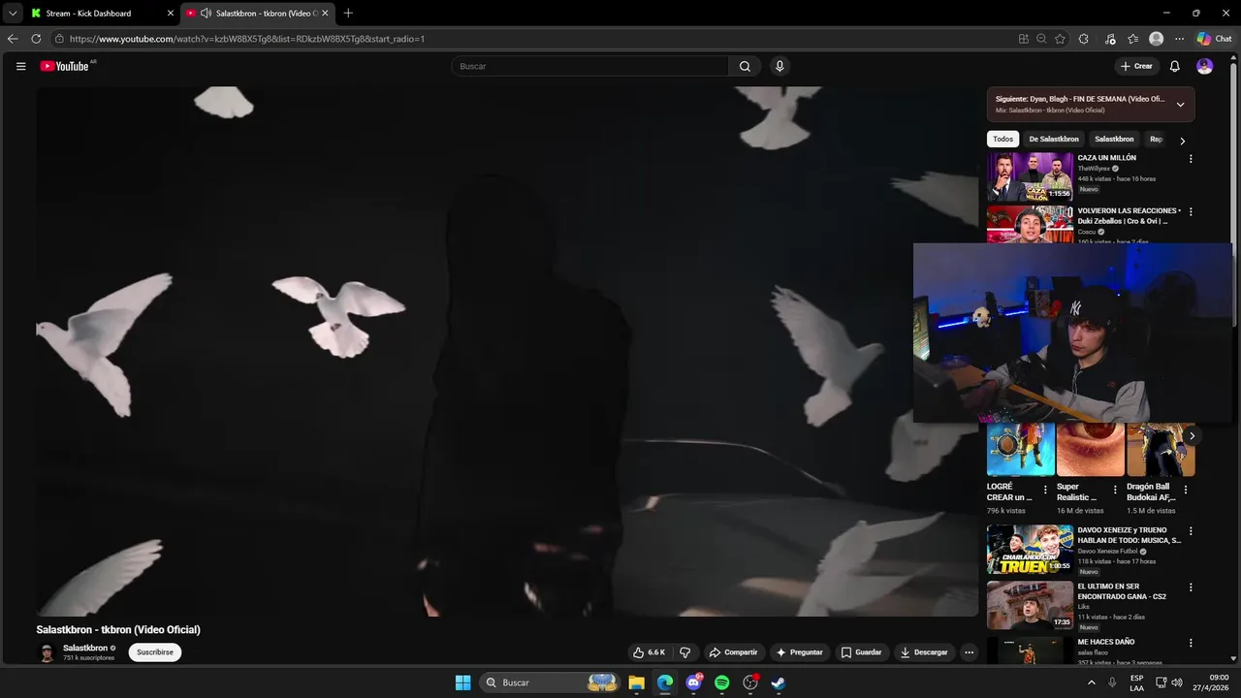
Task: Click the Compartir button
Action: 733,652
